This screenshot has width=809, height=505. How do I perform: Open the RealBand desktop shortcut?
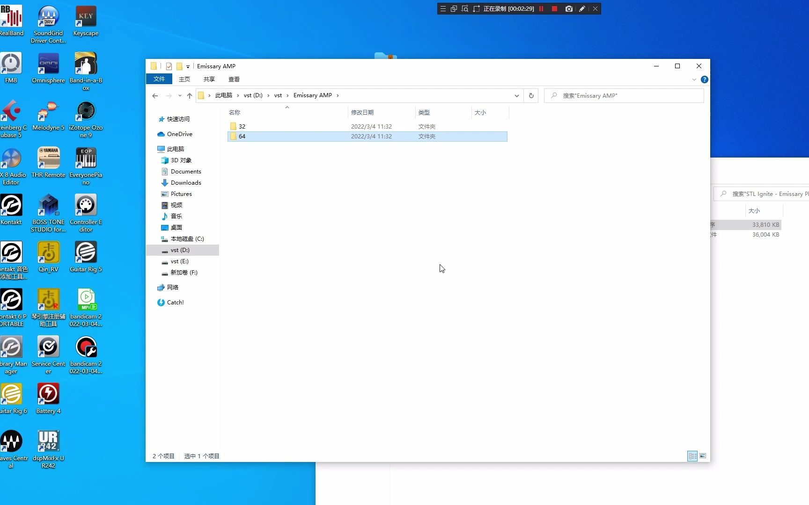11,21
